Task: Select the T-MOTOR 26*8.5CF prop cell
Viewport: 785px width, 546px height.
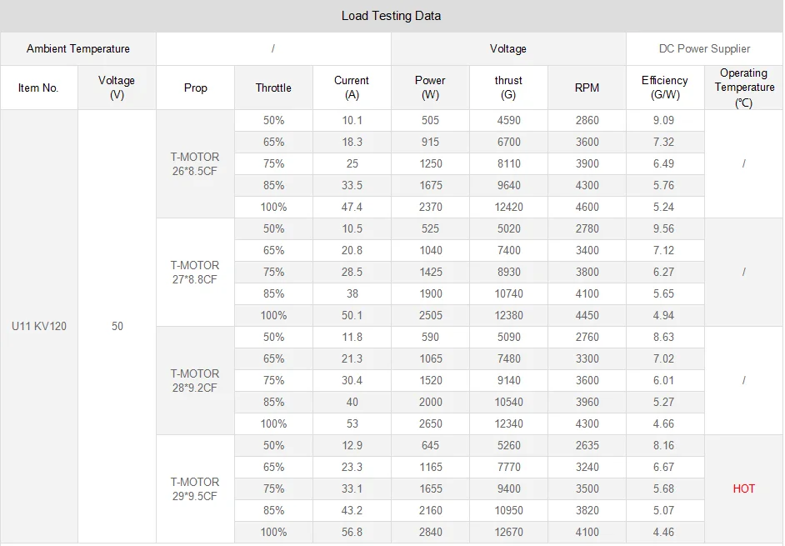Action: click(195, 163)
